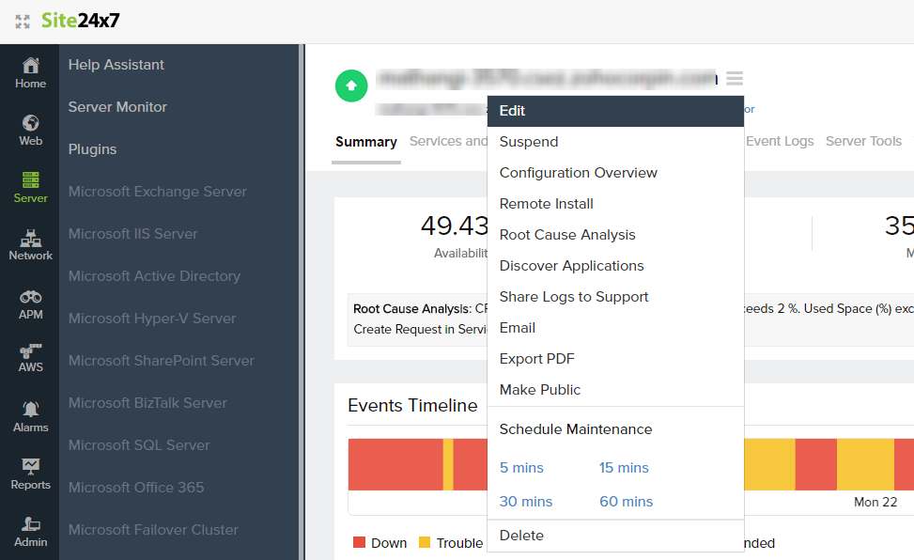This screenshot has height=560, width=914.
Task: Click the green up-status circle icon
Action: pyautogui.click(x=351, y=86)
